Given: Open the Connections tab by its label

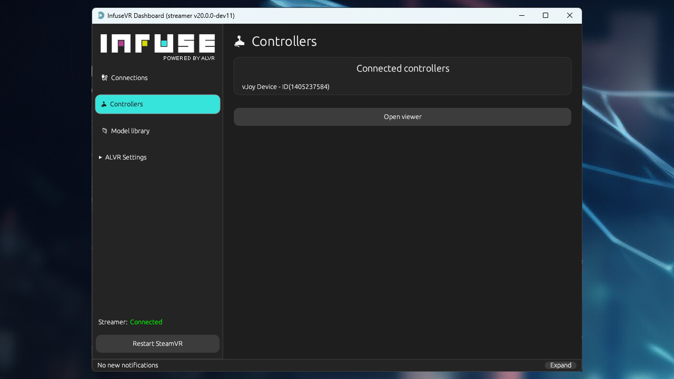Looking at the screenshot, I should pyautogui.click(x=129, y=78).
